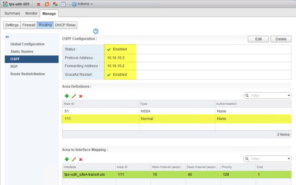Open Interface Mapping filter dropdown arrow
The image size is (296, 185).
click(289, 158)
